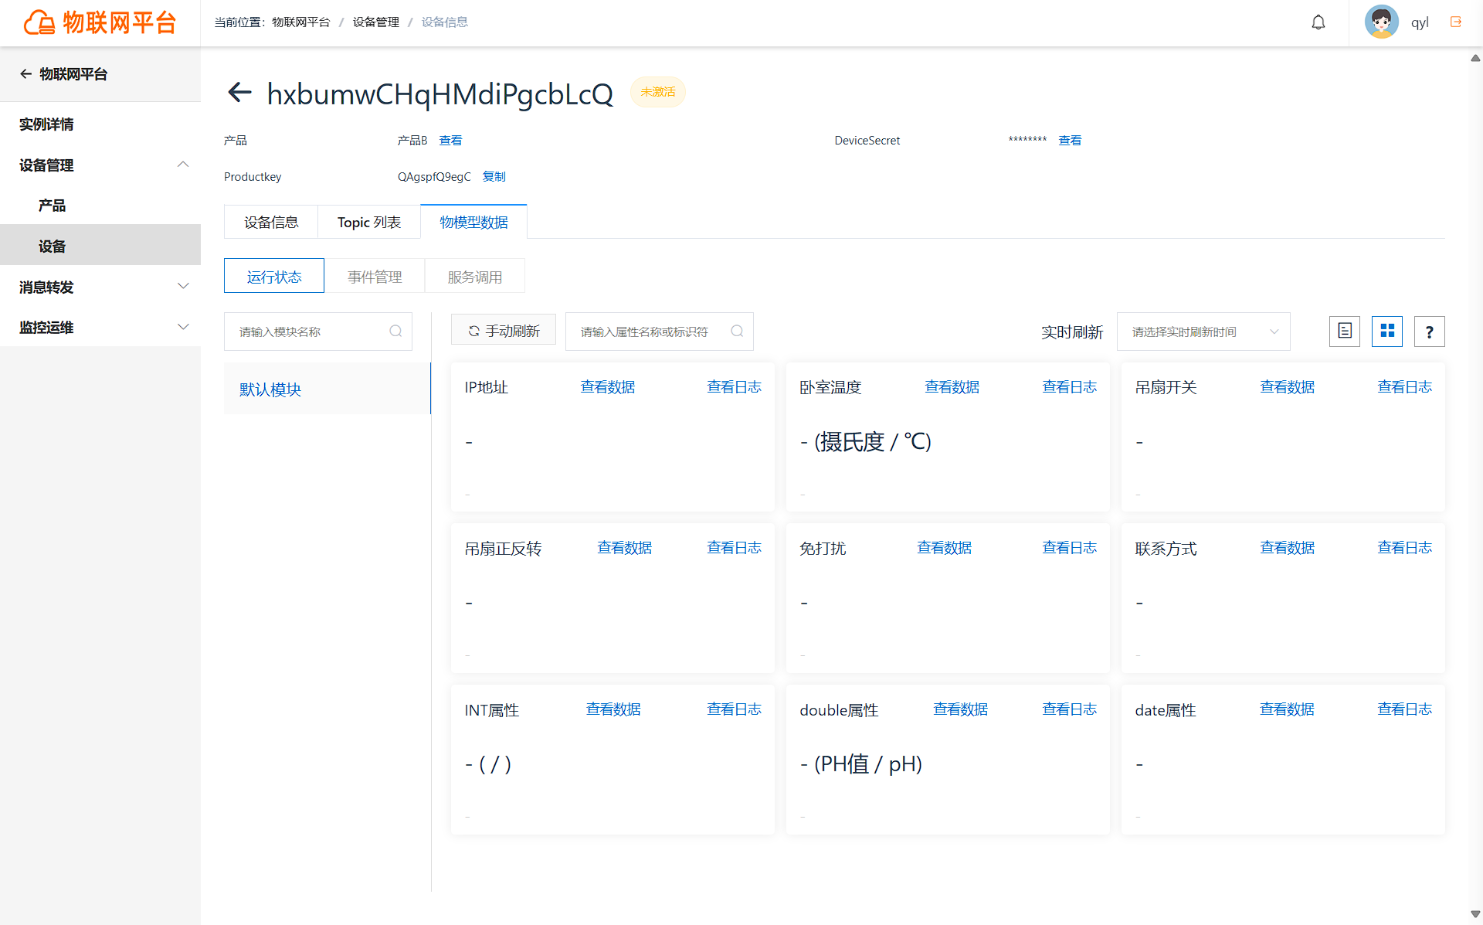Screen dimensions: 1483x925
Task: Click 查看 link next to DeviceSecret
Action: 1070,141
